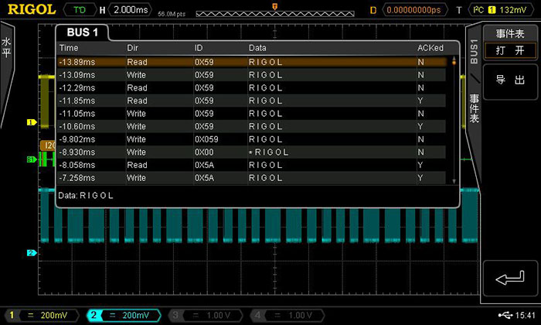Click the T'D trigger status indicator
The height and width of the screenshot is (325, 541).
(x=80, y=10)
